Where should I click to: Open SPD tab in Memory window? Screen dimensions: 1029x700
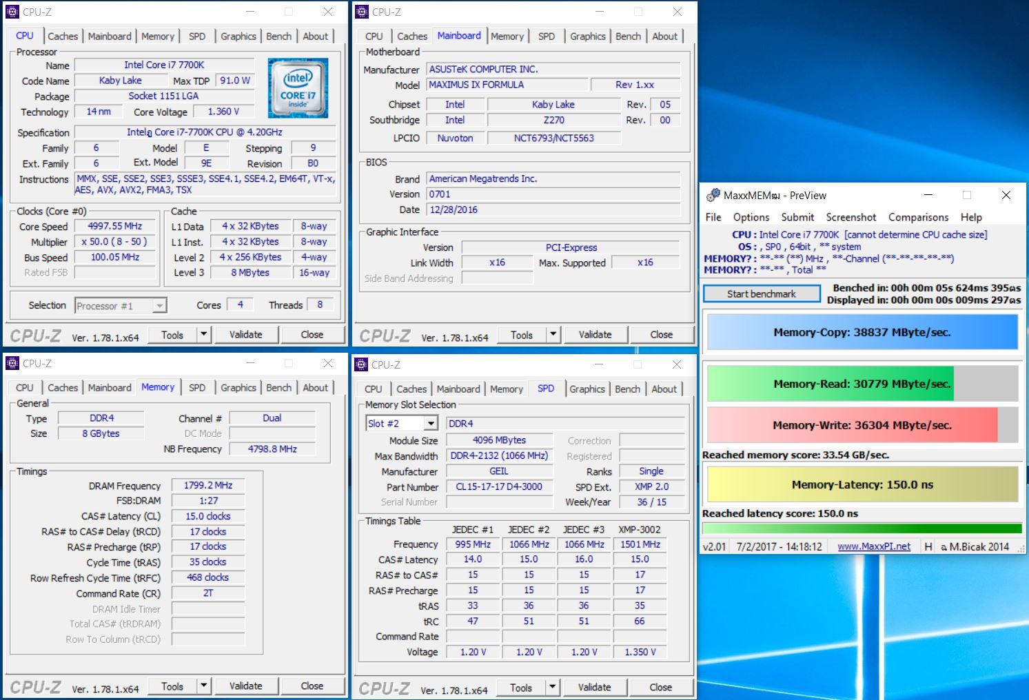pyautogui.click(x=197, y=387)
